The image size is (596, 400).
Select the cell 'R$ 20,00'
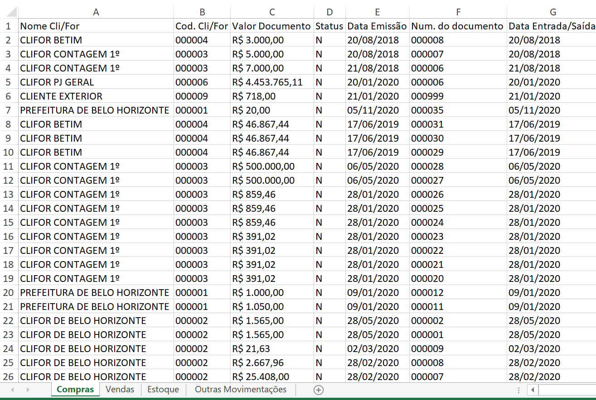(x=272, y=110)
